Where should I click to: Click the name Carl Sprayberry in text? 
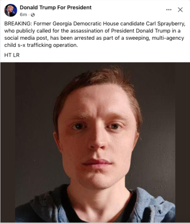pos(165,24)
